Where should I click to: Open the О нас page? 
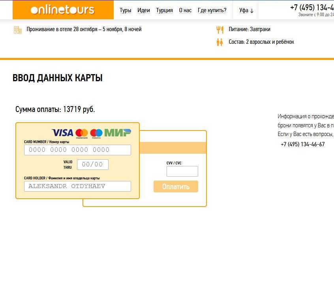(185, 10)
